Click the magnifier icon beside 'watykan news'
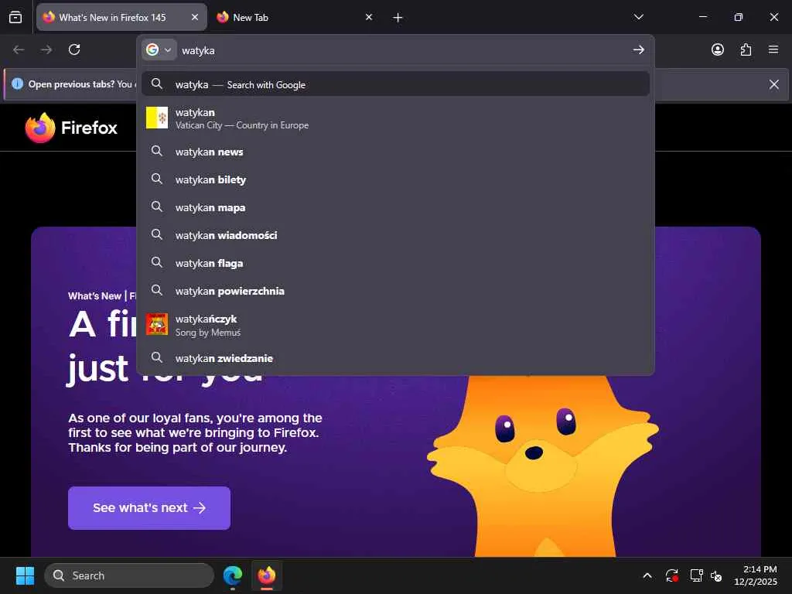 [157, 151]
